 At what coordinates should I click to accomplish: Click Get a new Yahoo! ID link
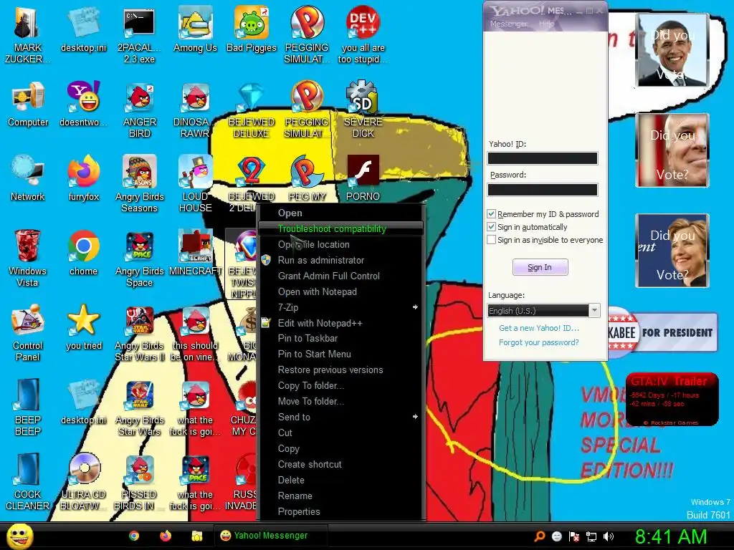[x=539, y=328]
